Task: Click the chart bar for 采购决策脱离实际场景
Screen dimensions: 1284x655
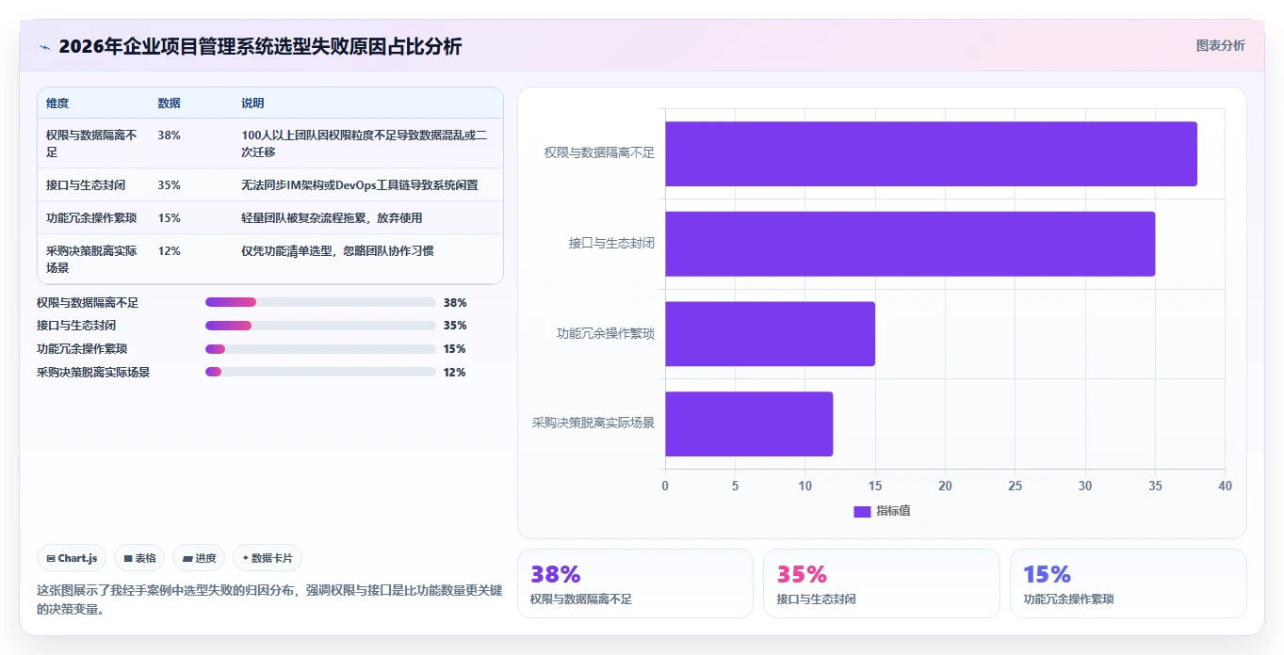Action: pos(749,423)
